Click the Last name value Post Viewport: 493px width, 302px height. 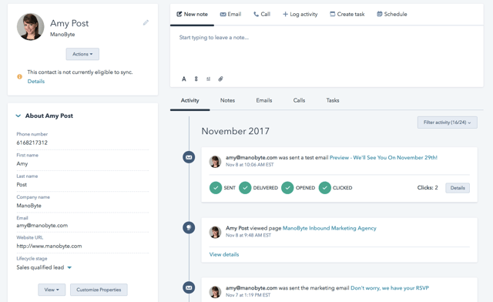(22, 185)
